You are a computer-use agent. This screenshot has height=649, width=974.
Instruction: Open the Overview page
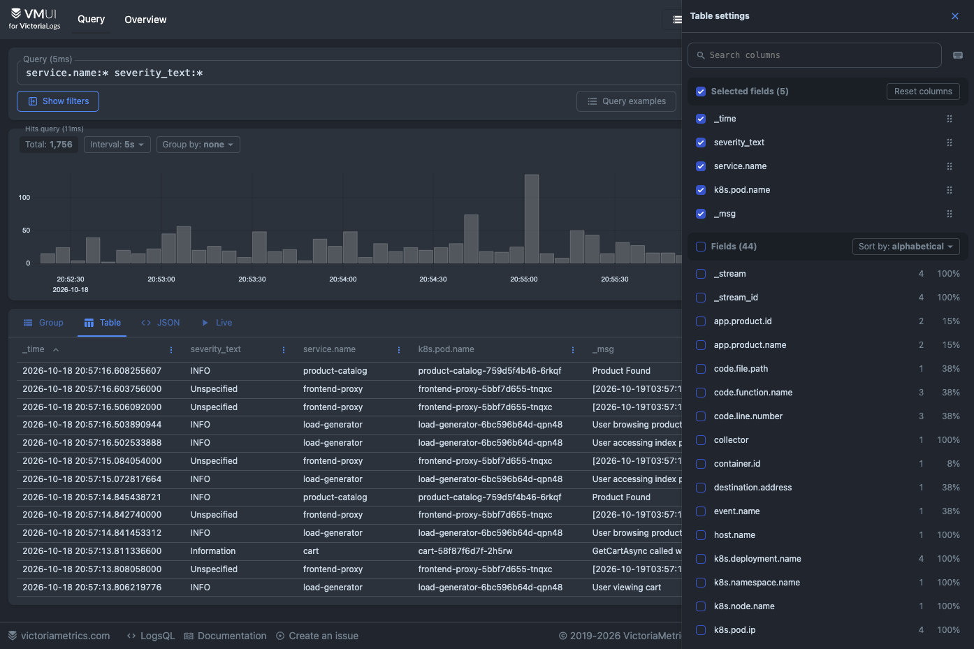coord(145,20)
